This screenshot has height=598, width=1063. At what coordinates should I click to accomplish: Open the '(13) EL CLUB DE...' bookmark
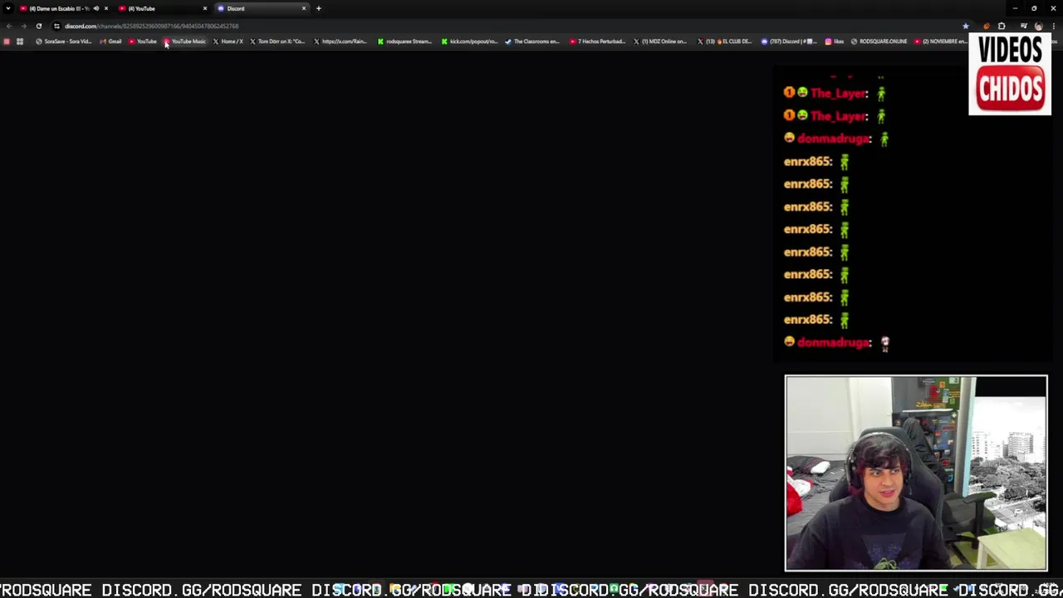725,42
